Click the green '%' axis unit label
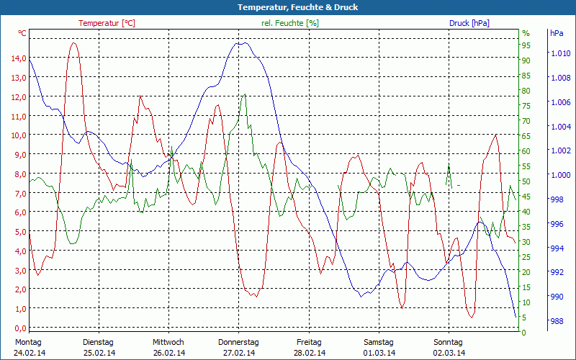Viewport: 576px width, 360px height. pyautogui.click(x=526, y=33)
